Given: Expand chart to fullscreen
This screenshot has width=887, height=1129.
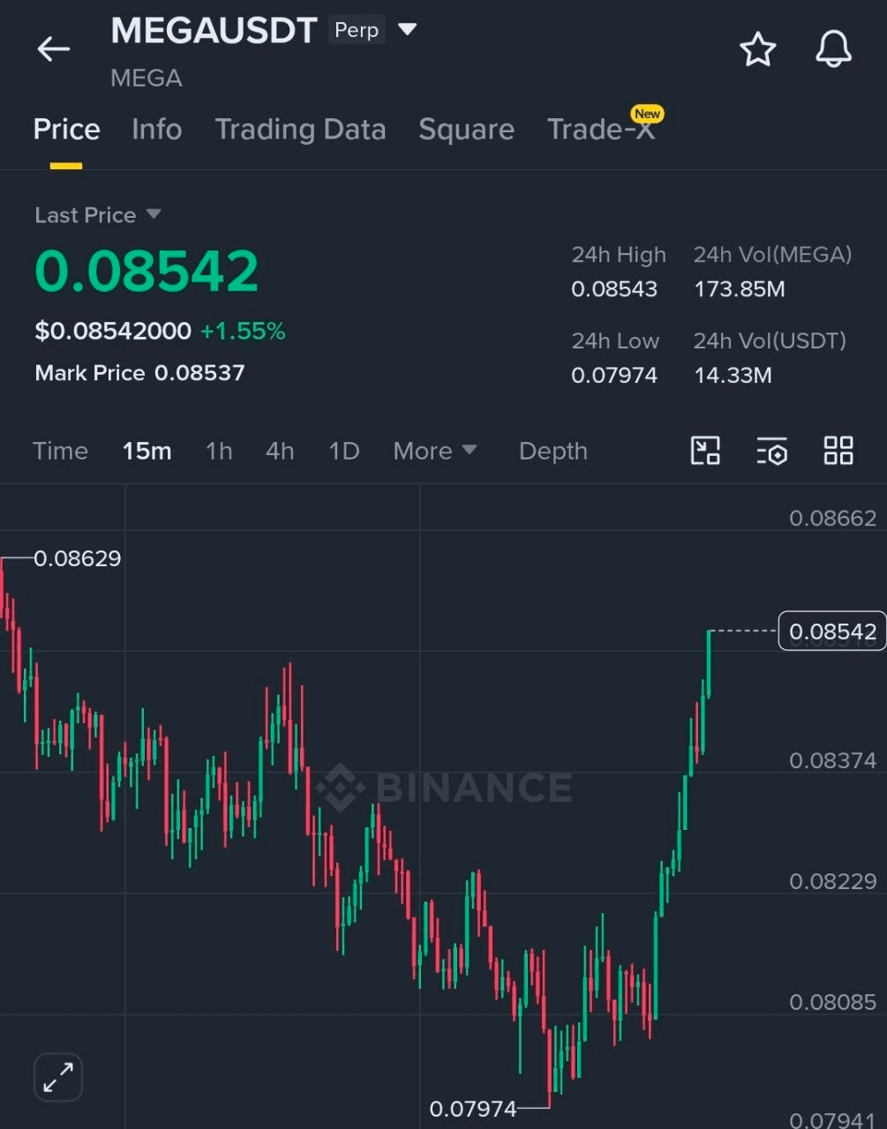Looking at the screenshot, I should pyautogui.click(x=58, y=1077).
